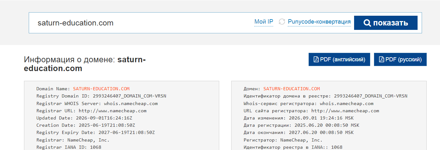Screen dimensions: 440x150
Task: Click Registrar URL http://www.namecheap.com line
Action: [91, 111]
